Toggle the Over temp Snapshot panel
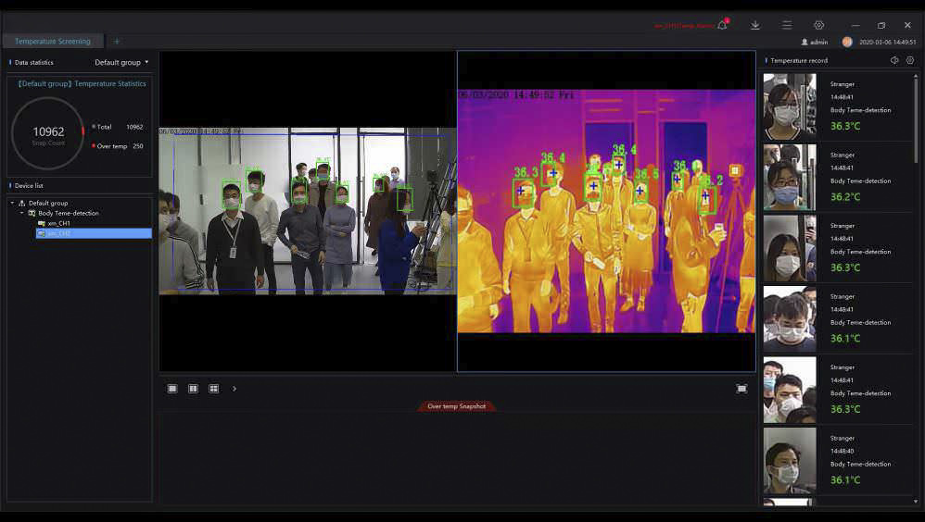This screenshot has height=522, width=925. coord(456,406)
